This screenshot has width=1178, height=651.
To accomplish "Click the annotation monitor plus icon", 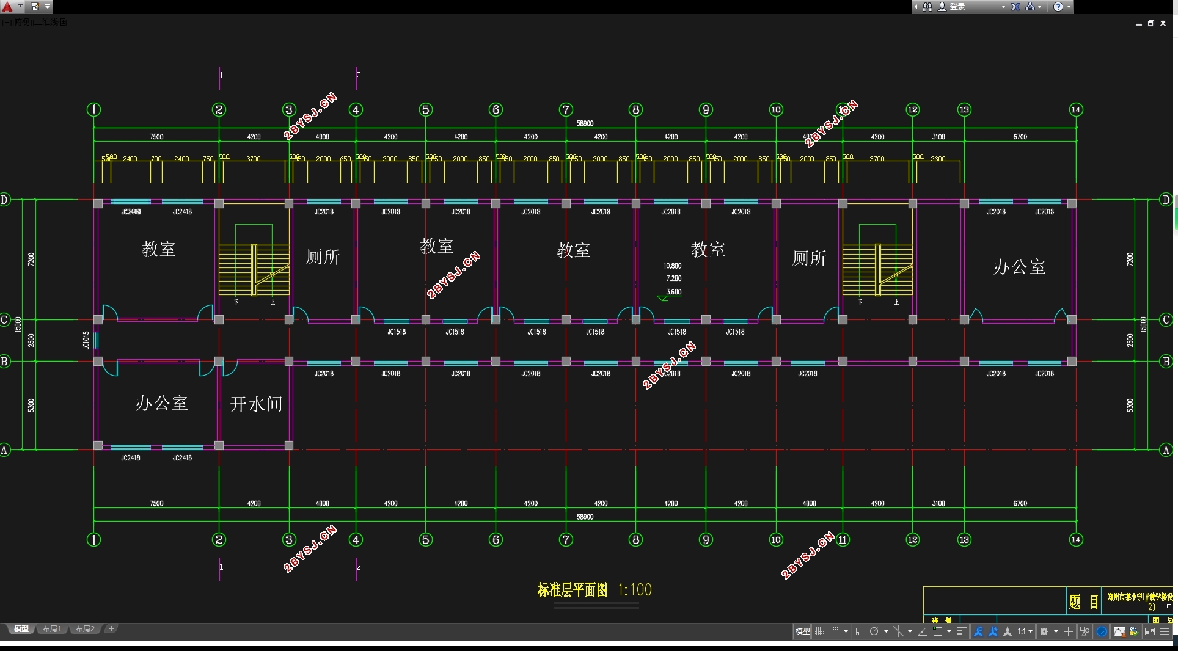I will (1069, 631).
